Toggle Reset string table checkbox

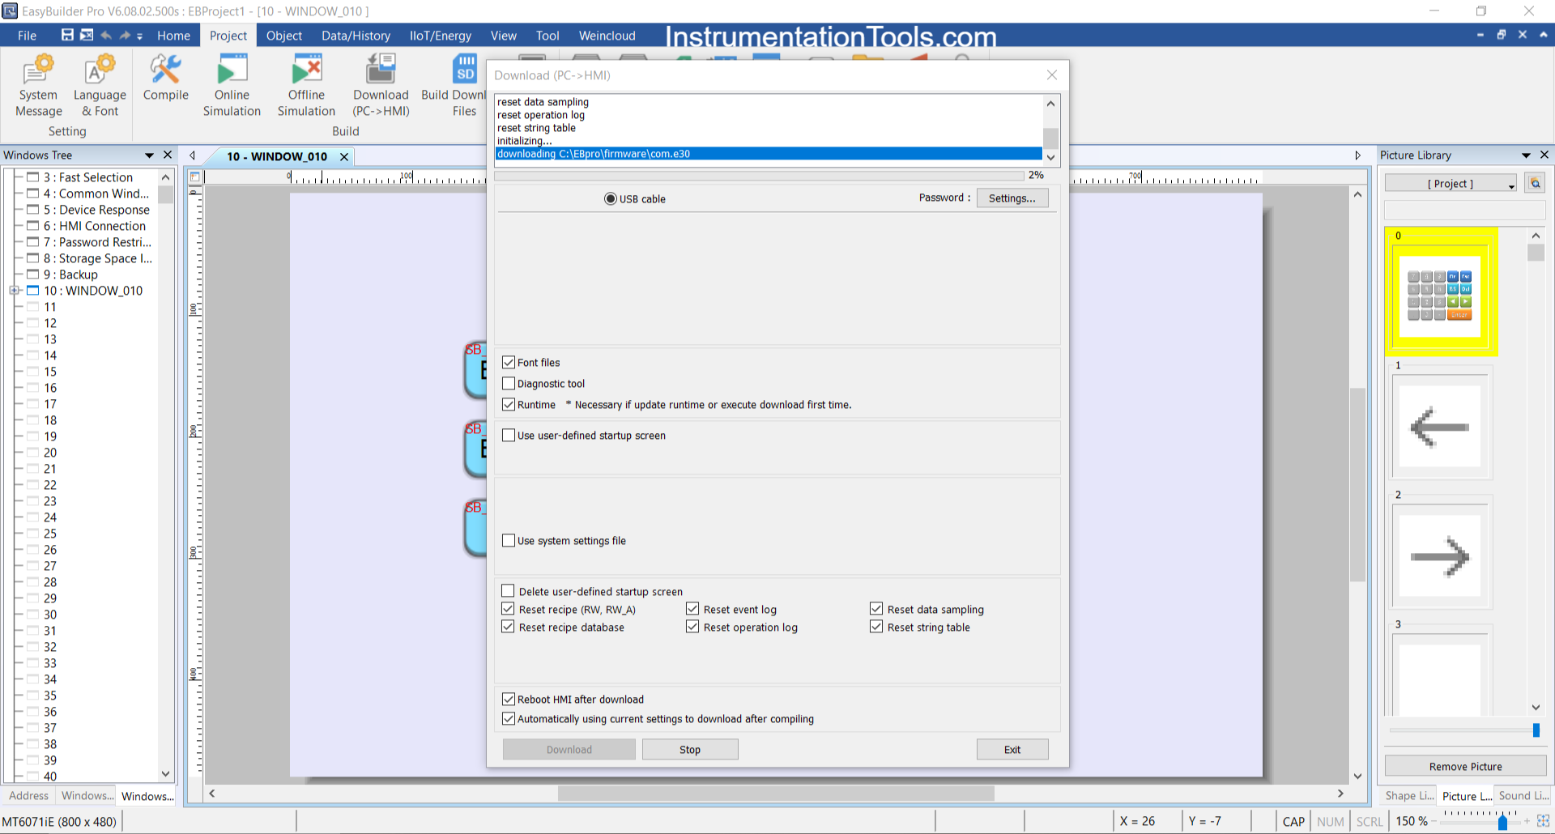(876, 626)
